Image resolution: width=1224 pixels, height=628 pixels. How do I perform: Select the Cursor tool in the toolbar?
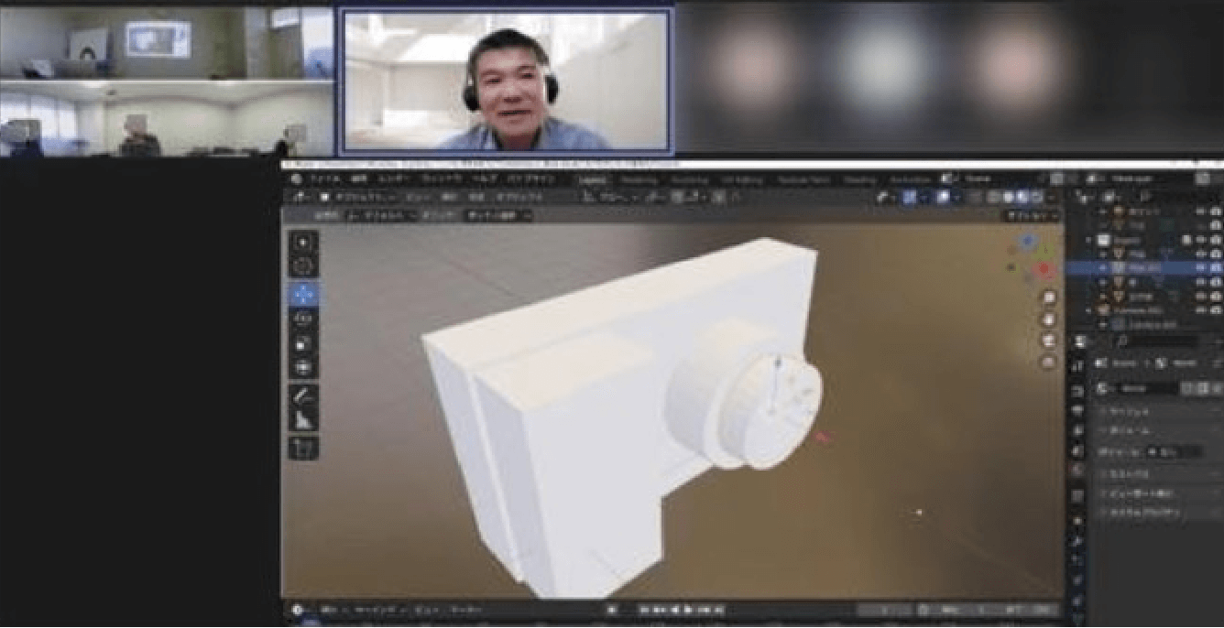point(304,267)
